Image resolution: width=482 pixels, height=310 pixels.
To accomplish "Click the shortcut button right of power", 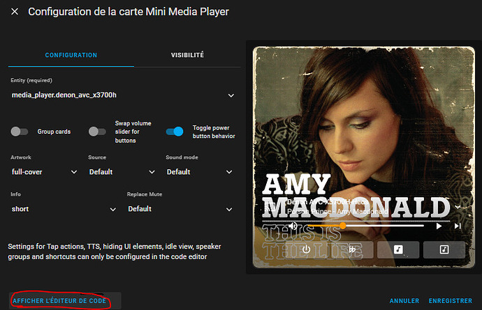I will (x=352, y=249).
